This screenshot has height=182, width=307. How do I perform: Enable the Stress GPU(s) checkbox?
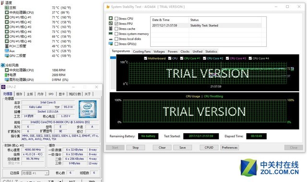point(117,44)
